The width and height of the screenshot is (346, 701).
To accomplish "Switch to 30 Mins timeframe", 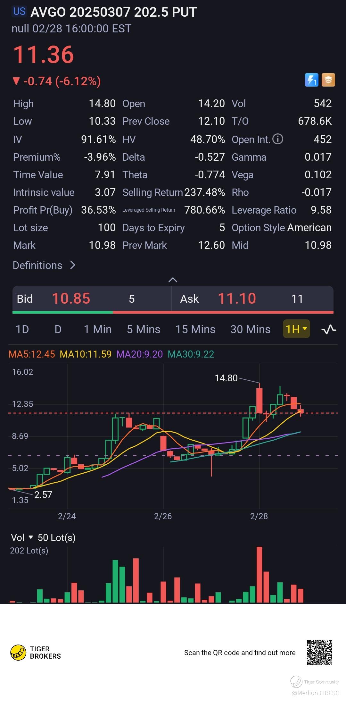I will pyautogui.click(x=251, y=329).
